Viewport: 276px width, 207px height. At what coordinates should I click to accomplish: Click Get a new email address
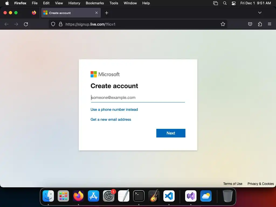111,119
